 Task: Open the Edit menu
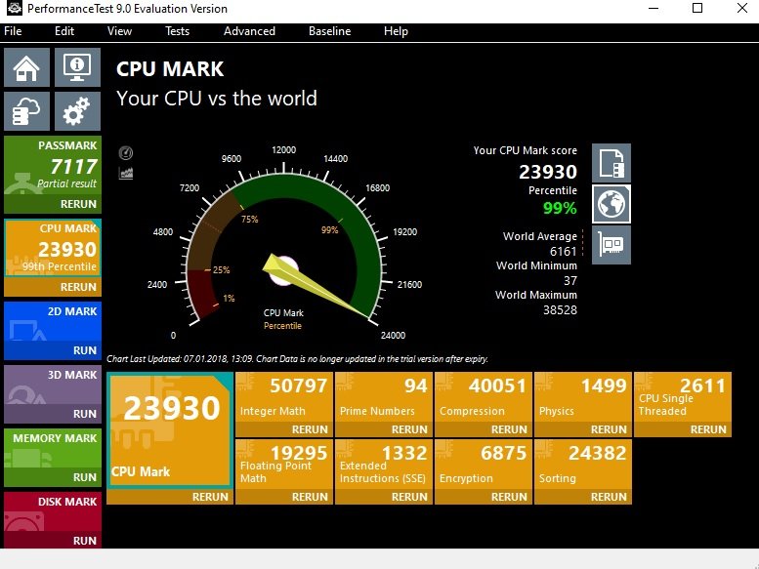click(x=64, y=31)
